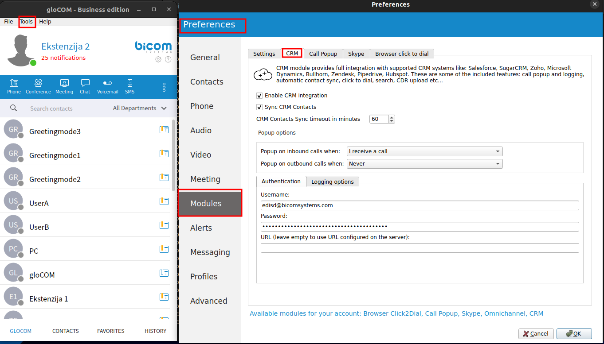Click the phone icon beside Greetingmode2
Viewport: 604px width, 344px height.
coord(164,178)
